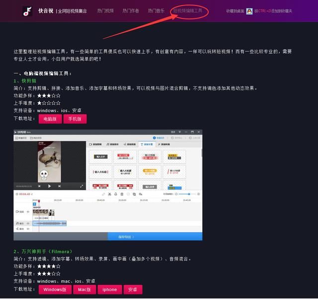The height and width of the screenshot is (299, 318).
Task: Click the 快音视 music-note logo
Action: pyautogui.click(x=27, y=11)
